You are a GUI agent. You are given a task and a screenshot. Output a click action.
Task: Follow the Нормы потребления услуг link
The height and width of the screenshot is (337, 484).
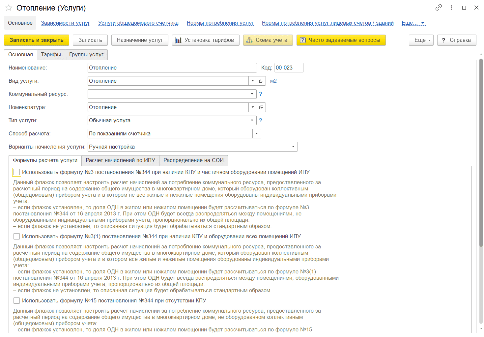(220, 23)
